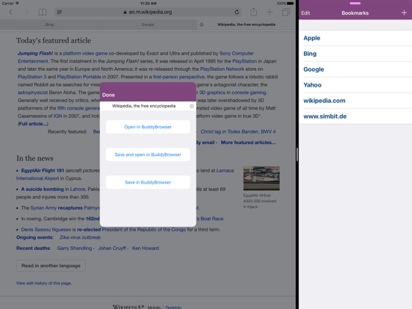Open the Apple bookmark
Screen dimensions: 412x309
tap(355, 38)
